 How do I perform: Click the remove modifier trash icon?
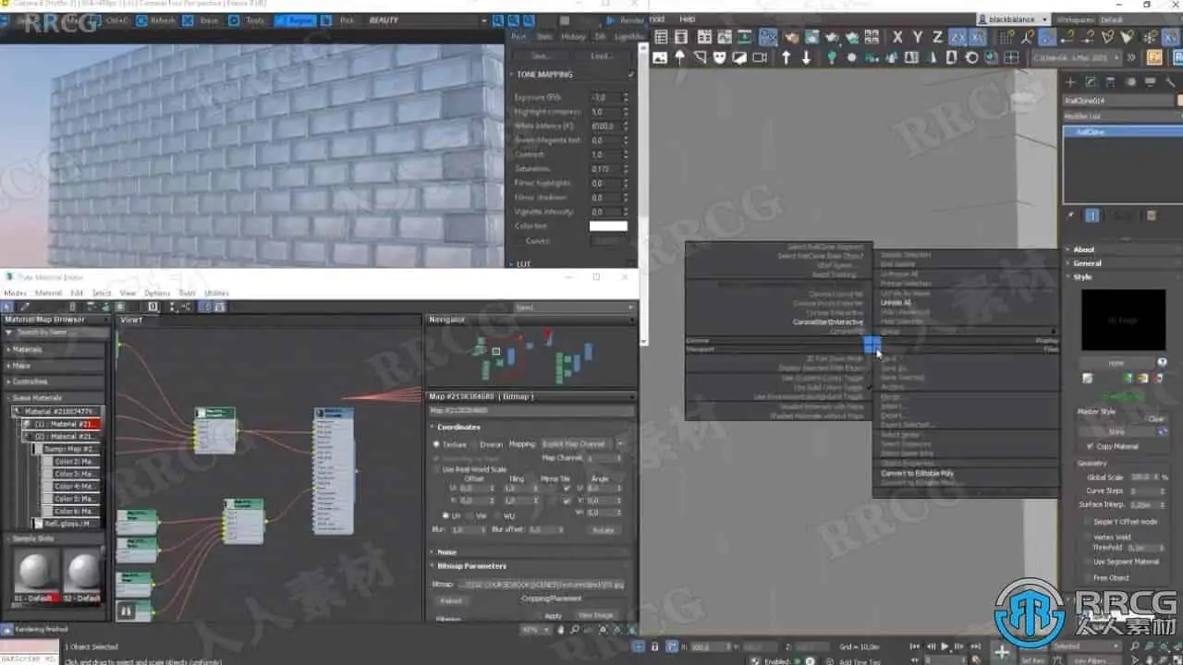pos(1152,215)
